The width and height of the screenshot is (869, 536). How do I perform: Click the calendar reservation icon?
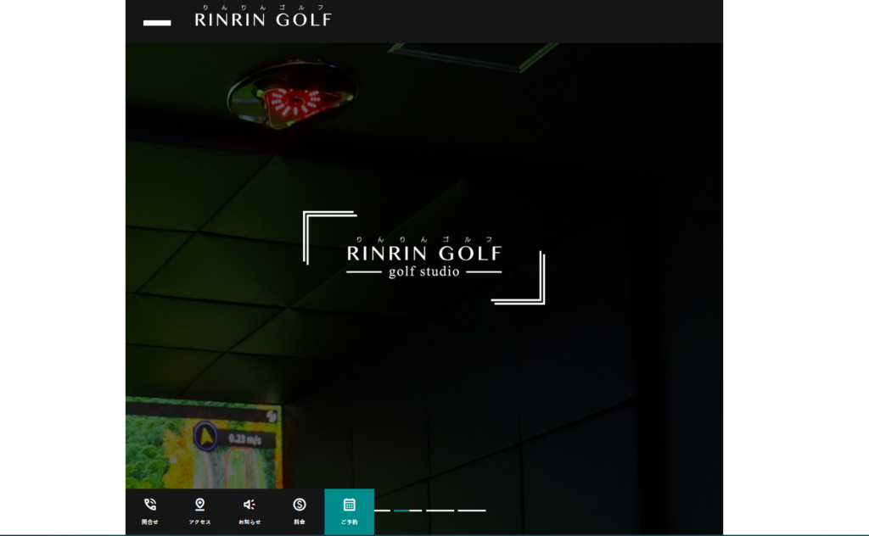tap(349, 505)
